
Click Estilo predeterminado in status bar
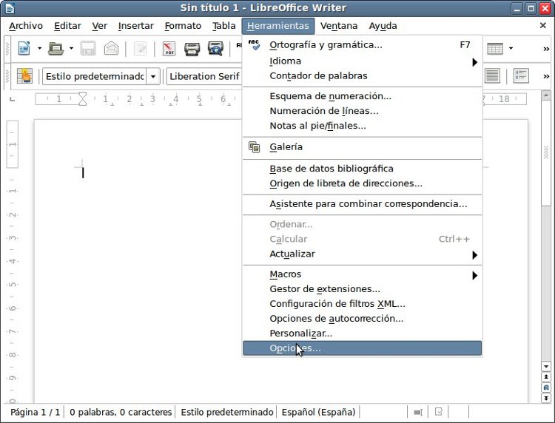(227, 413)
